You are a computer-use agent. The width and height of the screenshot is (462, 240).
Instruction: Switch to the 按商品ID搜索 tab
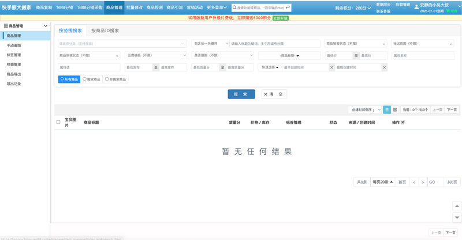(x=105, y=31)
